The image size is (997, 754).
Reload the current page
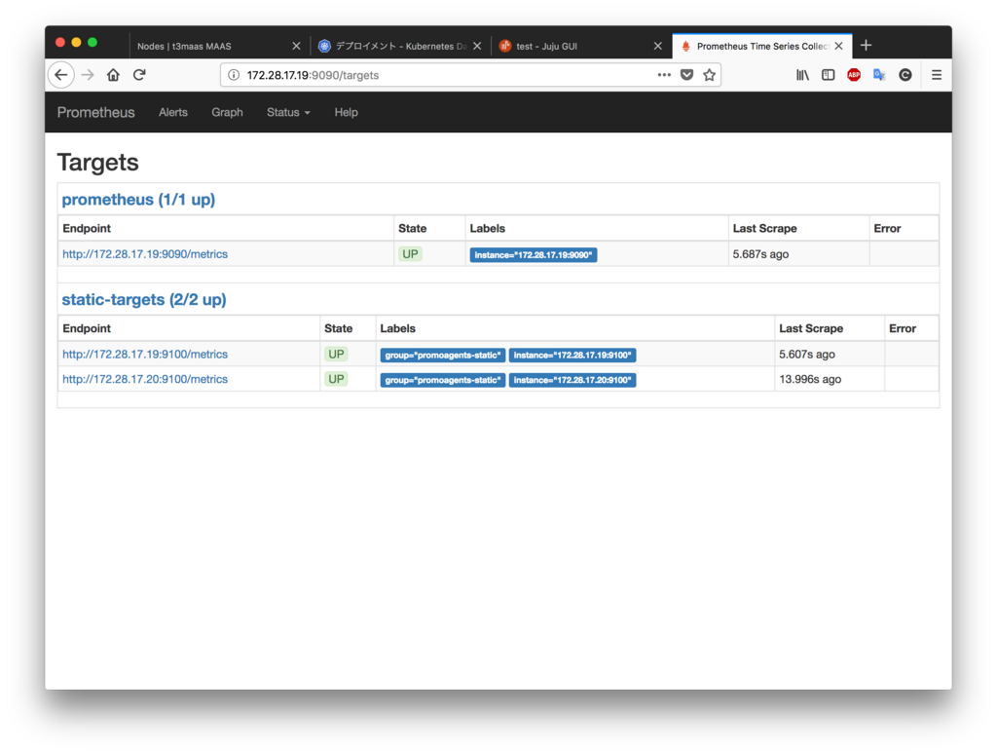pyautogui.click(x=139, y=75)
